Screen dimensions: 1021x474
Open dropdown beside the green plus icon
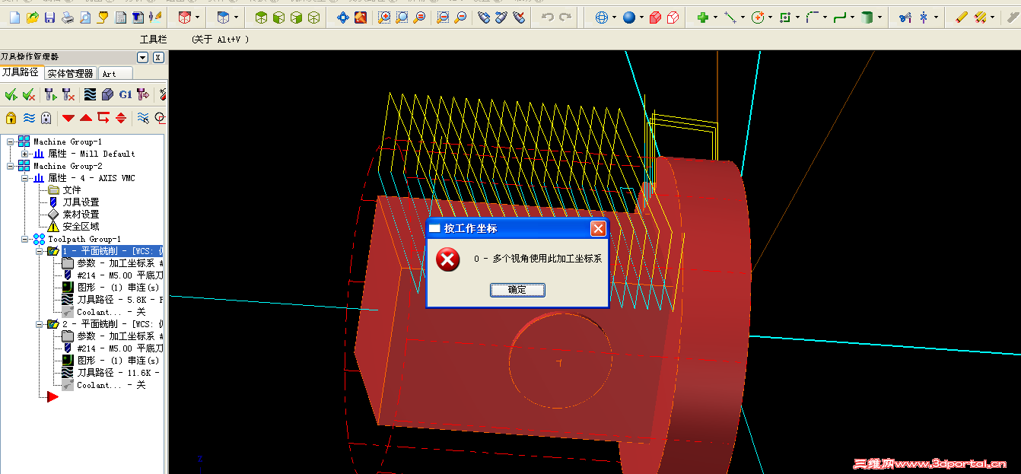pos(714,17)
